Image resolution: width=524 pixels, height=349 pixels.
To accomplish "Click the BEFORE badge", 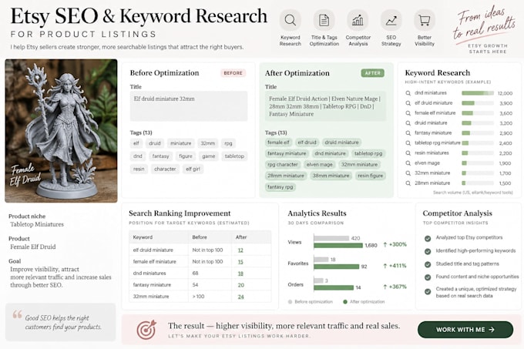I will [233, 73].
